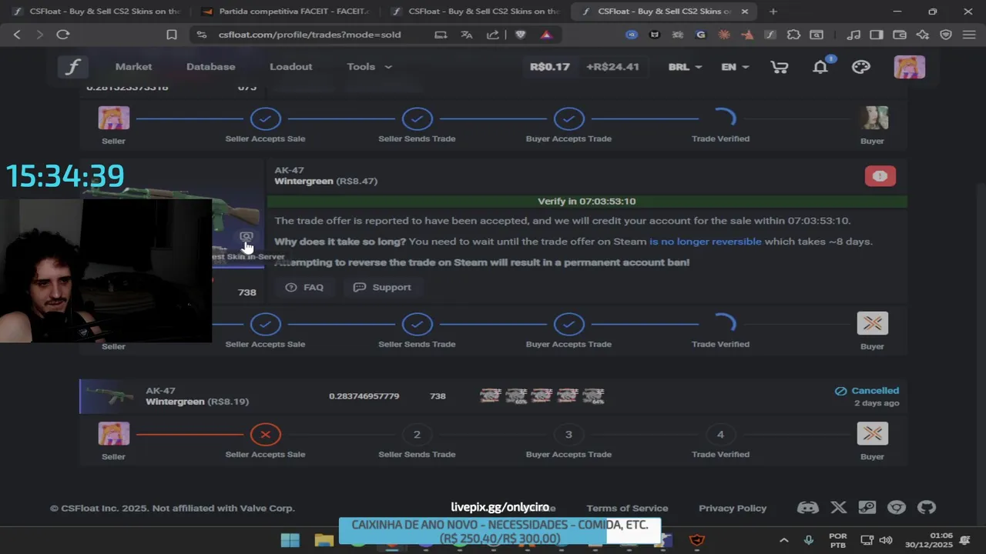
Task: Click the +R$24.41 pending balance
Action: point(612,67)
